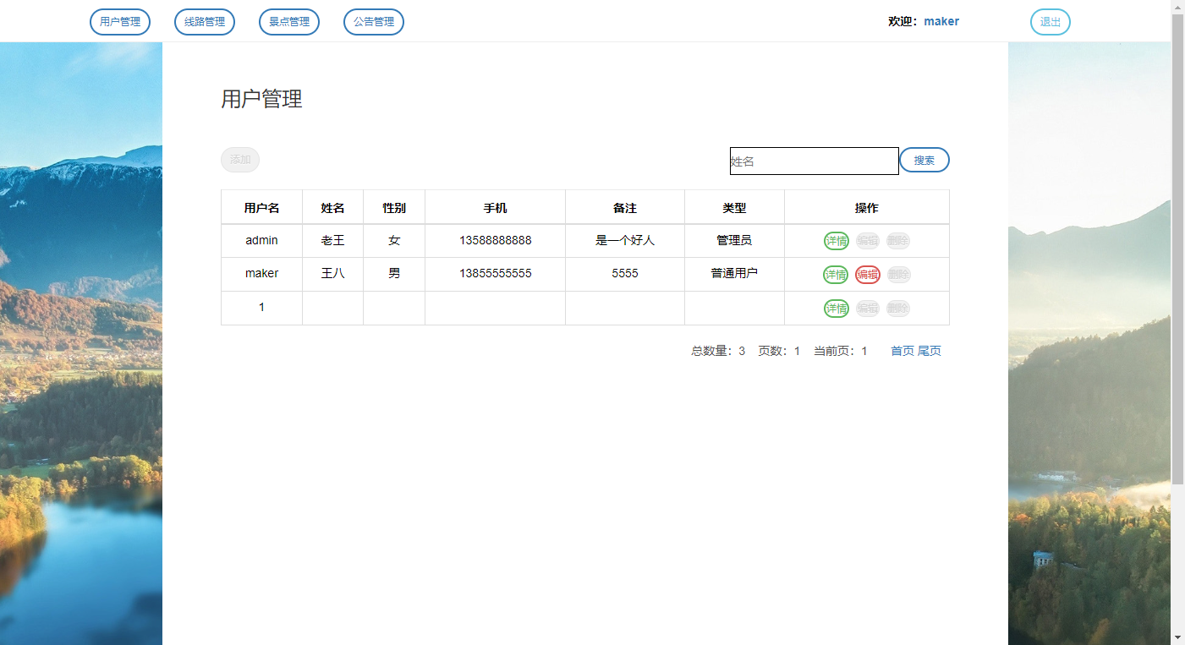Open the 用户管理 navigation tab
The width and height of the screenshot is (1185, 645).
[120, 22]
